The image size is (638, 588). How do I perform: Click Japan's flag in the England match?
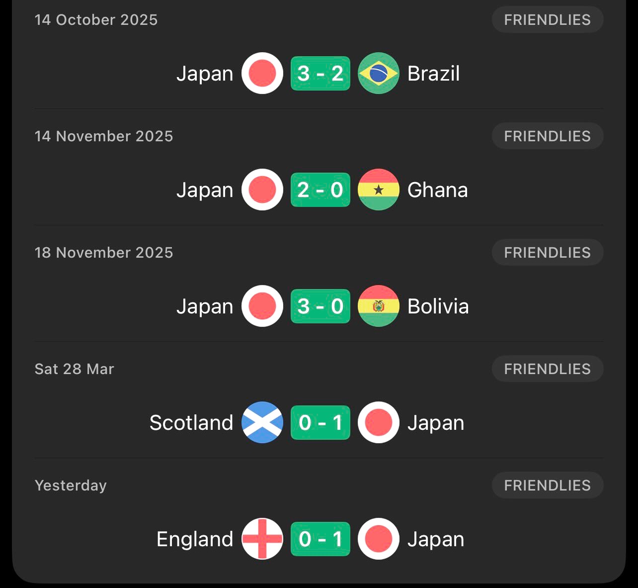[378, 539]
